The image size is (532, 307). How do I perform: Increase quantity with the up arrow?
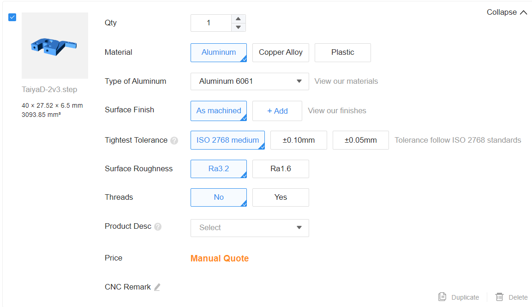(238, 19)
